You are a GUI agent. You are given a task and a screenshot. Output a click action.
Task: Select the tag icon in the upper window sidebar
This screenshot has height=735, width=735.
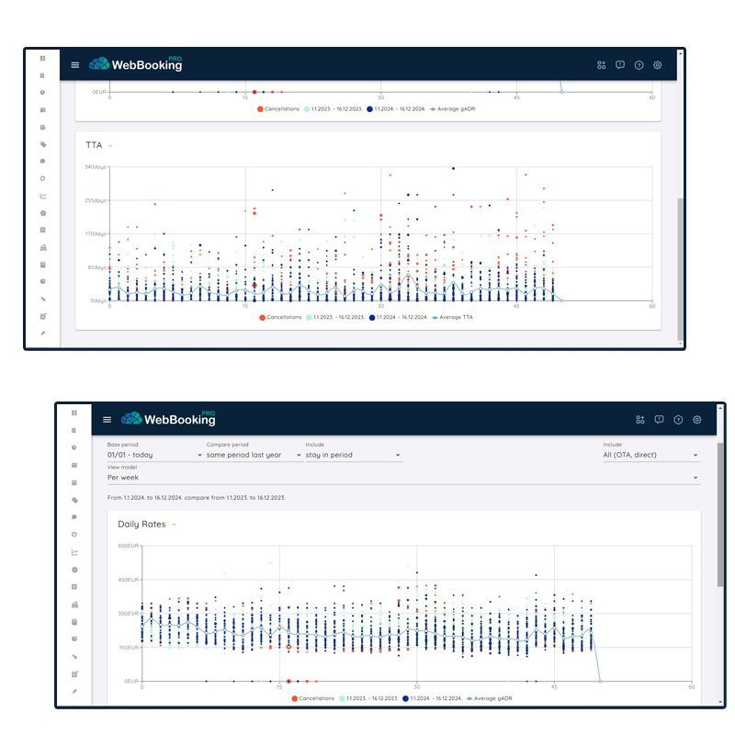click(x=42, y=144)
